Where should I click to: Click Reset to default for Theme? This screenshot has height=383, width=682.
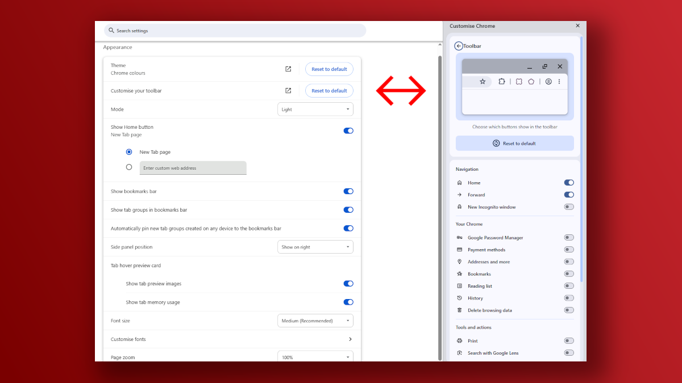click(x=329, y=69)
